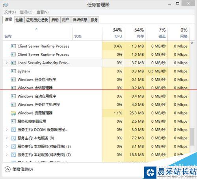Screen dimensions: 197x179
Task: Click the 服务和控制器应用 process icon
Action: click(x=13, y=121)
